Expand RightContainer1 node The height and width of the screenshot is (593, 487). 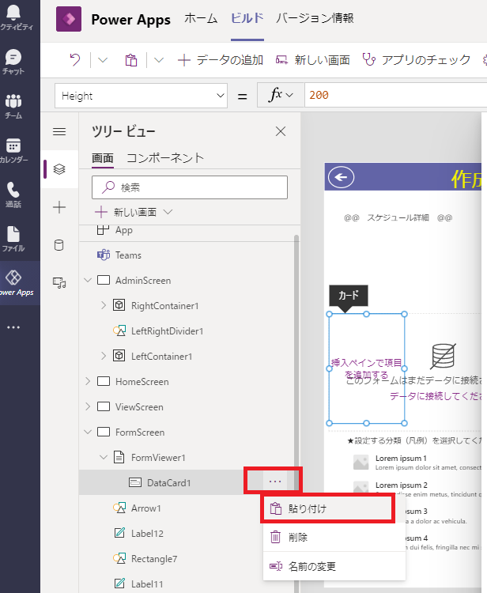tap(104, 305)
